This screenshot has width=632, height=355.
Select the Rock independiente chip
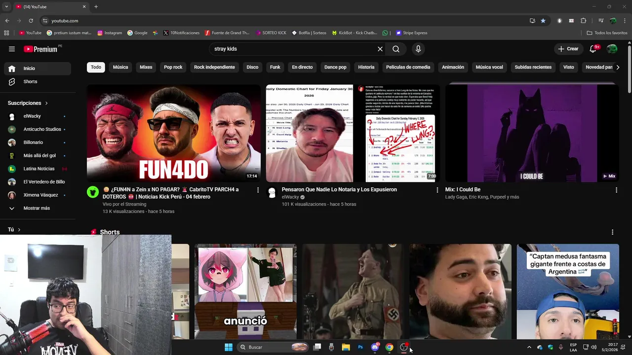(214, 67)
